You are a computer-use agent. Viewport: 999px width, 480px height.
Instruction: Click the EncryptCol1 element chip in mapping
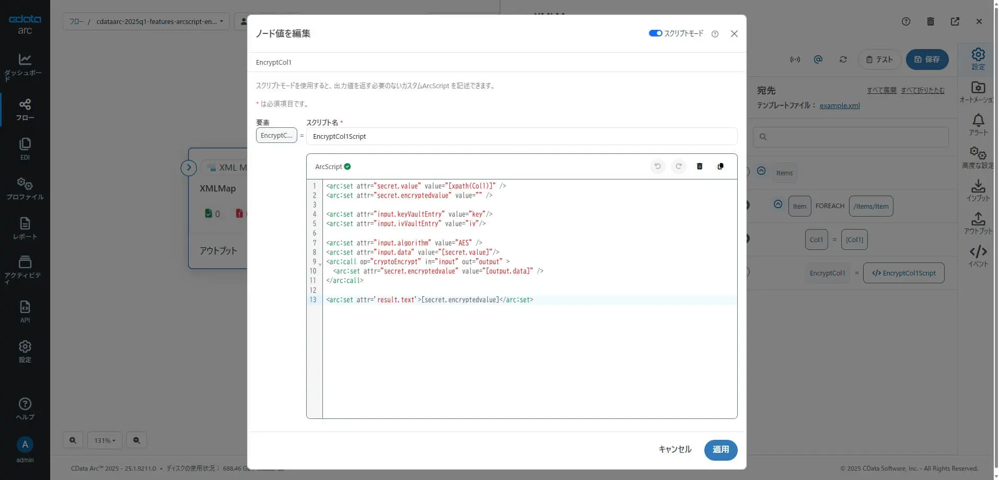(828, 273)
